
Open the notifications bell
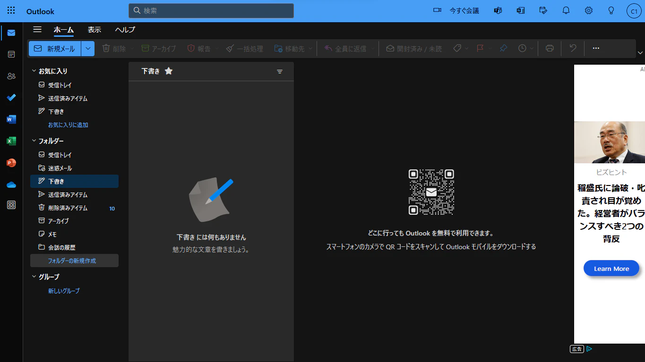566,10
